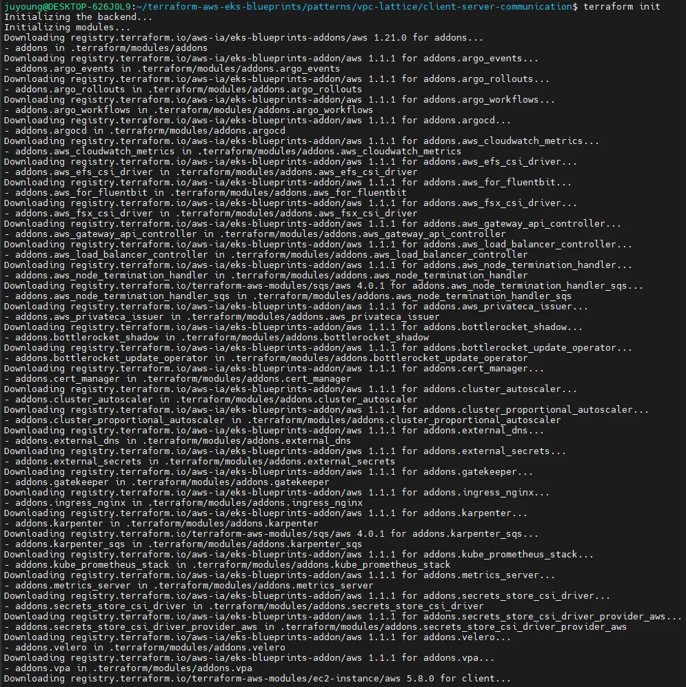The width and height of the screenshot is (686, 687).
Task: Click the 'Downloading … for addons.argo_rollouts...' line
Action: tap(276, 79)
